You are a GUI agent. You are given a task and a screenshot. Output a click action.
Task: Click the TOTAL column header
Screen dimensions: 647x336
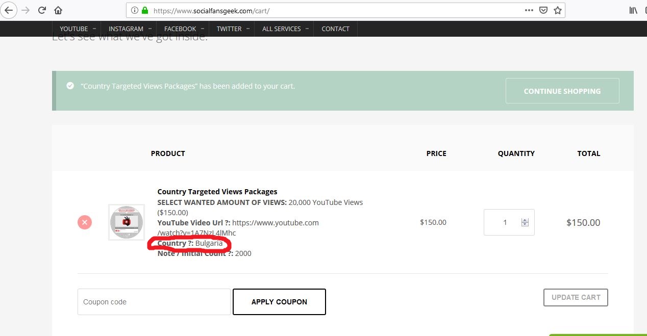[589, 153]
